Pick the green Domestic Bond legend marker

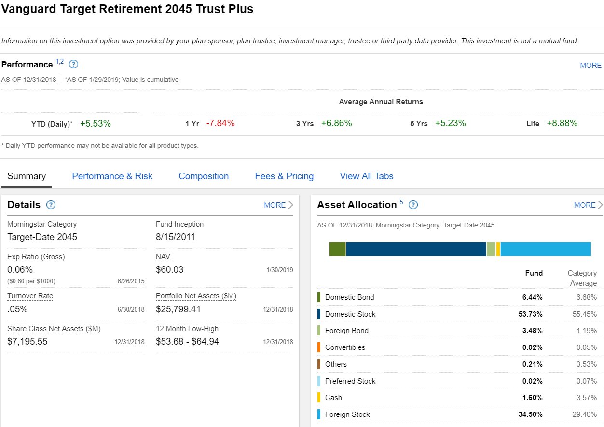point(319,297)
